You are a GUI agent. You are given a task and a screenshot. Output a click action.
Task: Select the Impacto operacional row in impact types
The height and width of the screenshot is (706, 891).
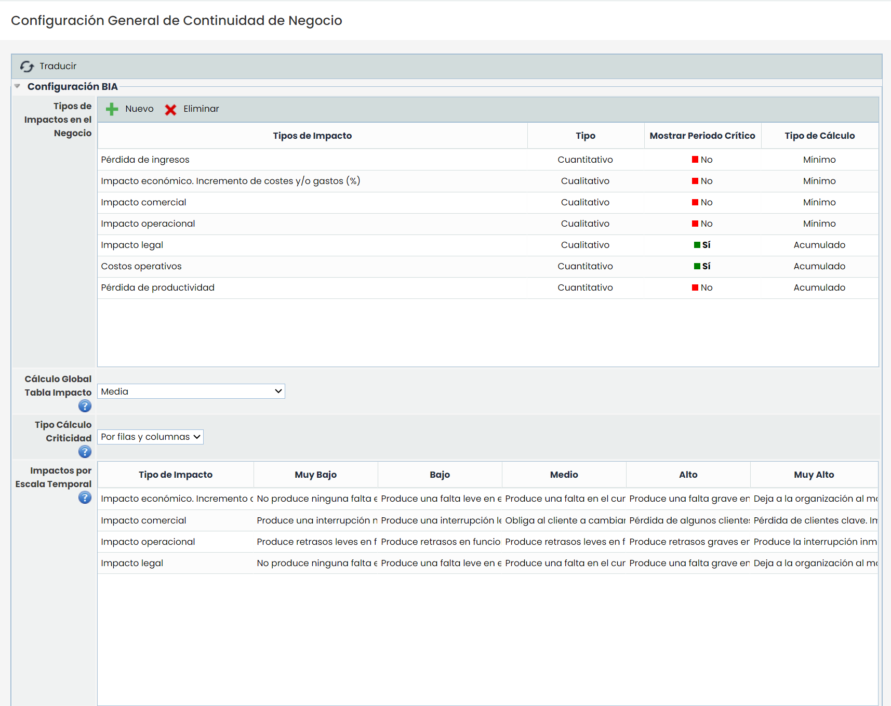[148, 224]
